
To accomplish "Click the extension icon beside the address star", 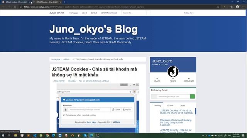I will click(x=224, y=7).
